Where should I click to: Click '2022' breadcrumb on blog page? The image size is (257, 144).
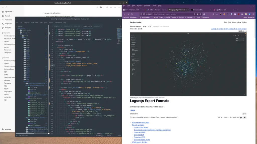pyautogui.click(x=149, y=26)
